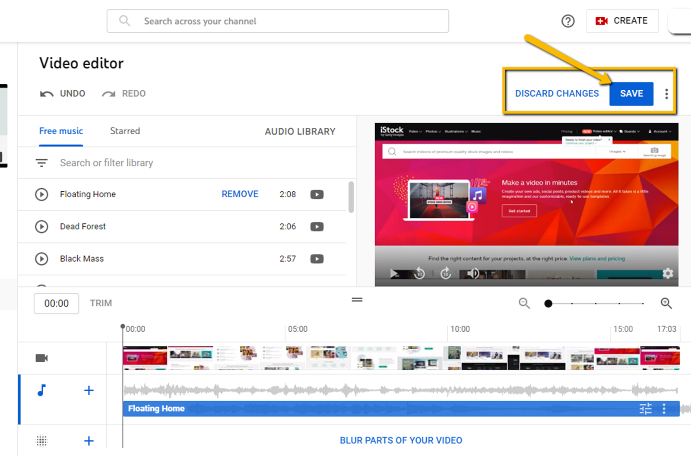The height and width of the screenshot is (456, 691).
Task: Rewind preview 10 seconds
Action: pyautogui.click(x=419, y=273)
